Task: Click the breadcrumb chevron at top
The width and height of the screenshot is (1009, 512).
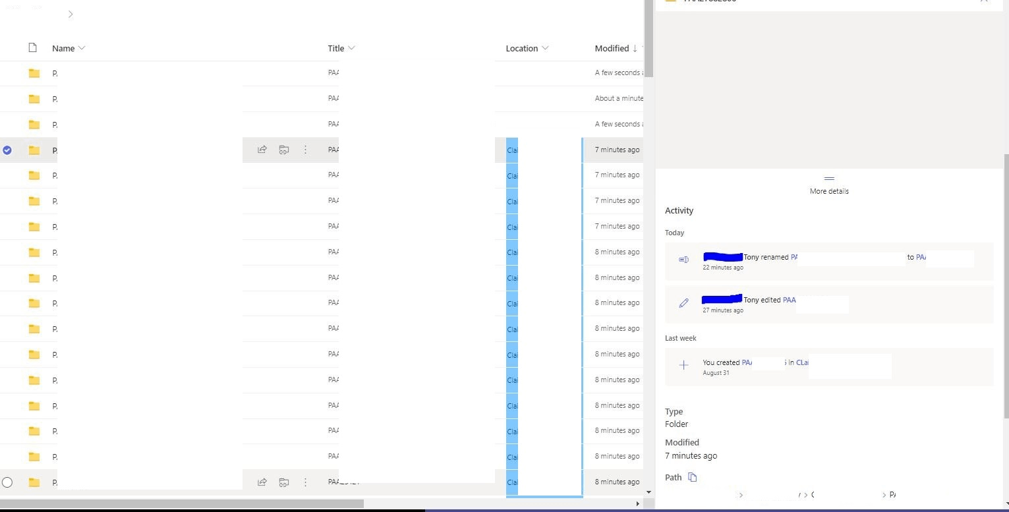Action: pyautogui.click(x=71, y=14)
